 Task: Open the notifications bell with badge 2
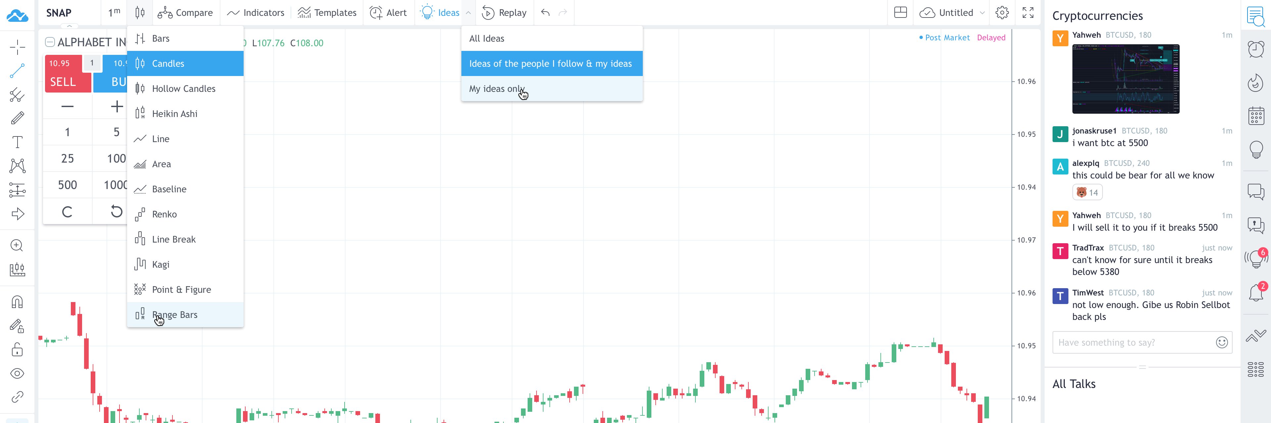pos(1256,292)
